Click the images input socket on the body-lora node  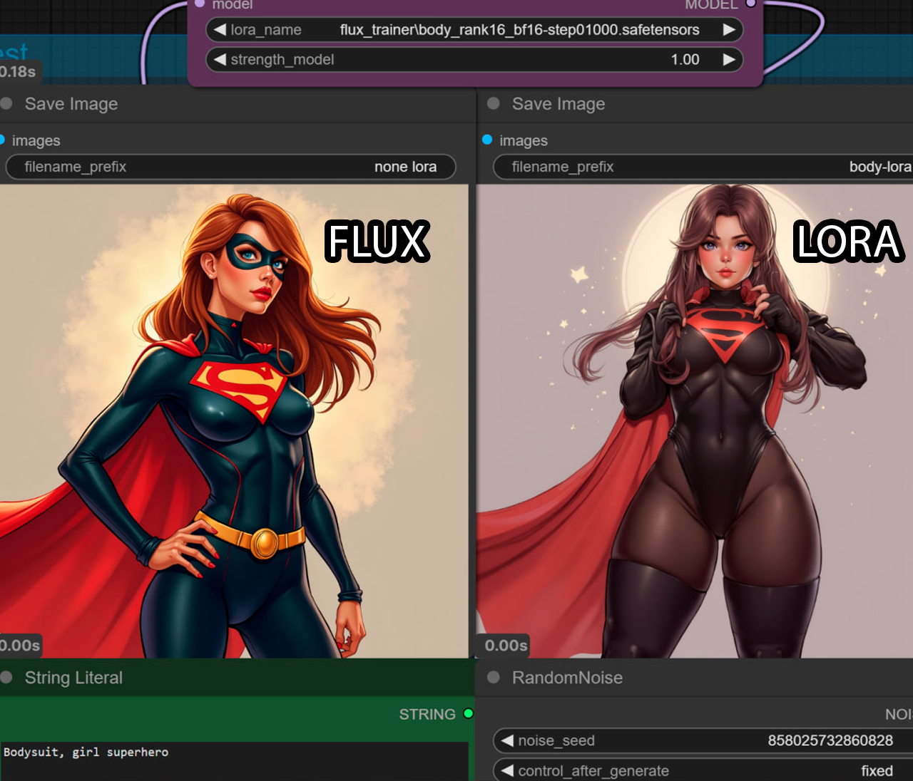487,140
